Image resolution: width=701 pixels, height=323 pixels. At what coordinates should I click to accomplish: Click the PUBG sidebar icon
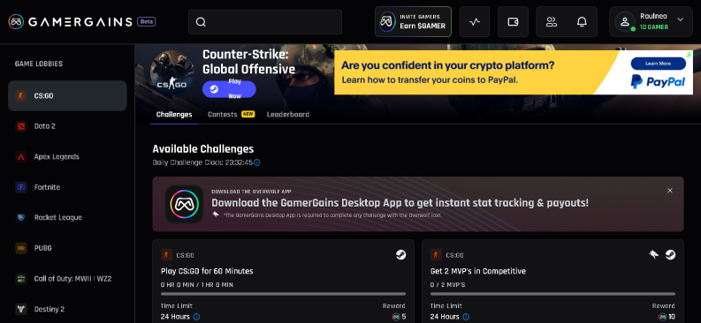pos(21,248)
